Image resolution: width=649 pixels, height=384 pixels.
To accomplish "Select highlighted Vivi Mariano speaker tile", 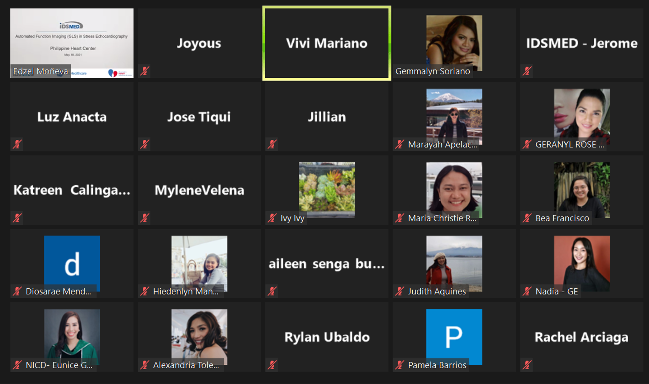I will (x=327, y=43).
